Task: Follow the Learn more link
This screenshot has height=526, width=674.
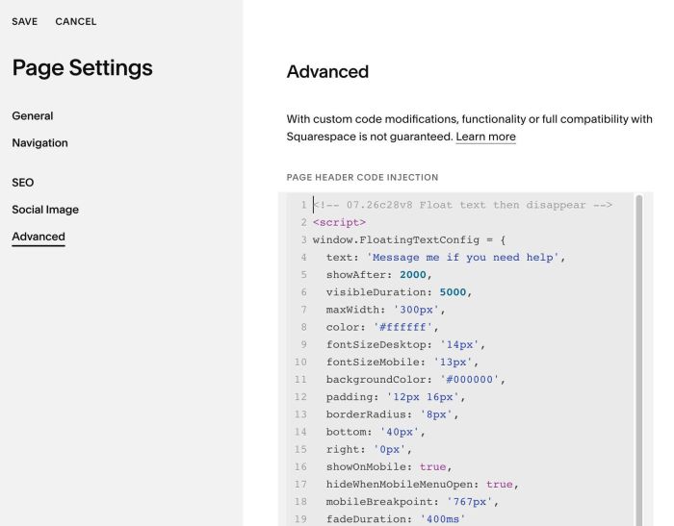Action: [485, 137]
